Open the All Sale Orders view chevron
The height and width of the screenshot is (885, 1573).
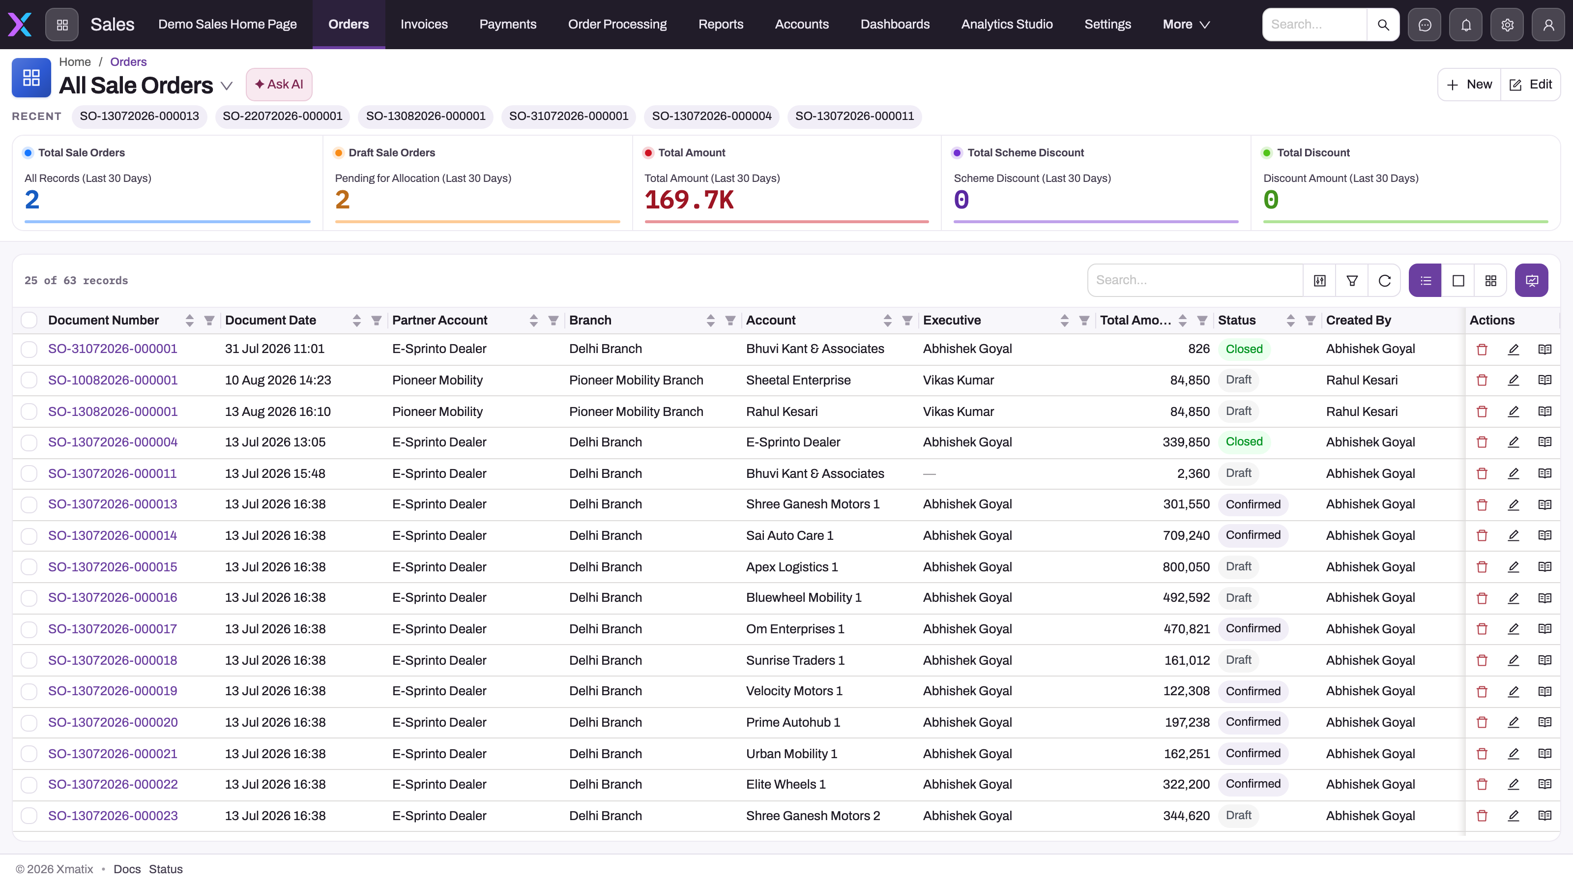point(227,86)
